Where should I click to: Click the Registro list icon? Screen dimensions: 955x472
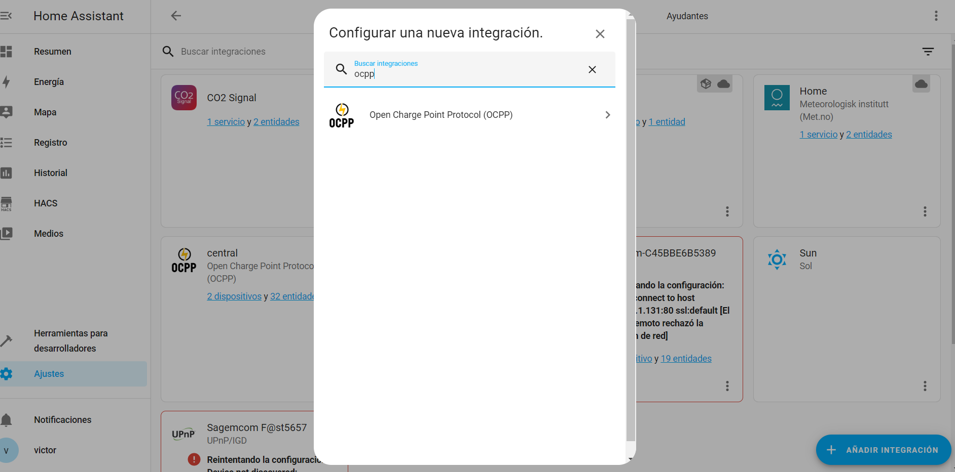pyautogui.click(x=6, y=143)
